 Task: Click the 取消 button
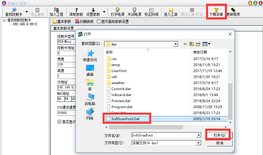click(x=220, y=143)
